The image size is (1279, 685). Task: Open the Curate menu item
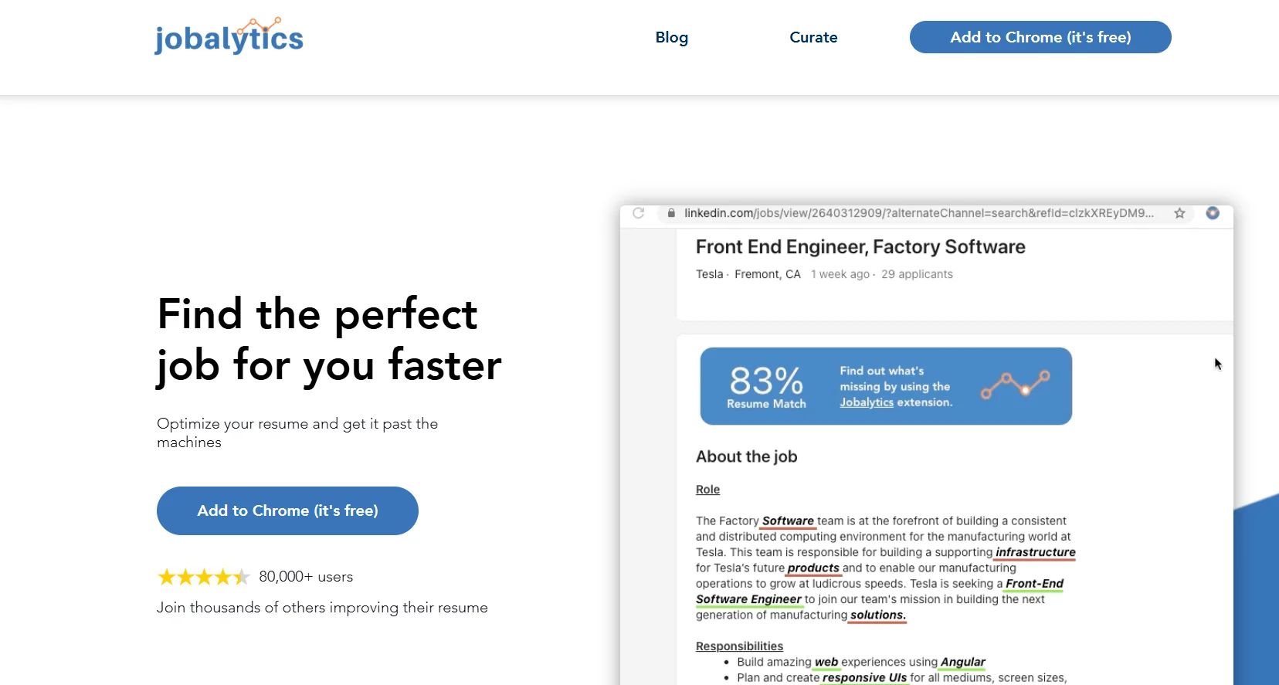click(x=813, y=37)
